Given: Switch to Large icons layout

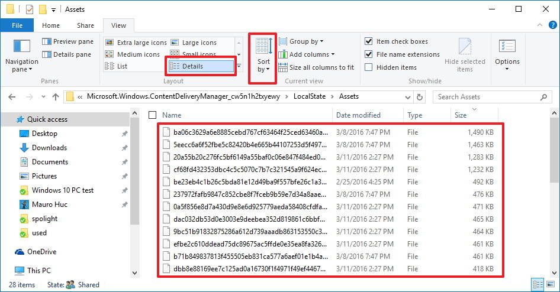Looking at the screenshot, I should pos(194,43).
